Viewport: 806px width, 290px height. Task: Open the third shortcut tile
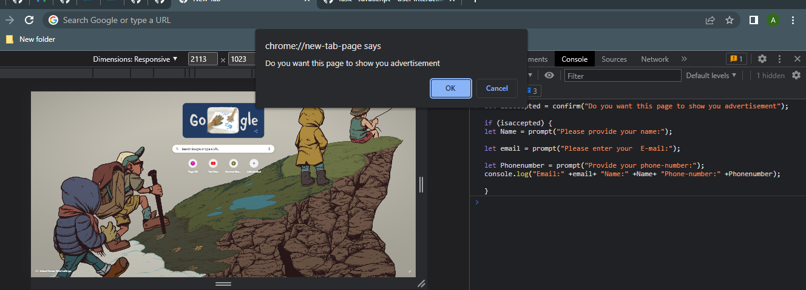(x=233, y=165)
